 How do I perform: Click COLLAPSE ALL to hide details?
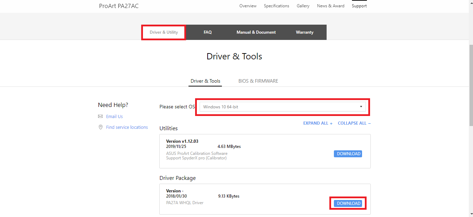point(354,123)
